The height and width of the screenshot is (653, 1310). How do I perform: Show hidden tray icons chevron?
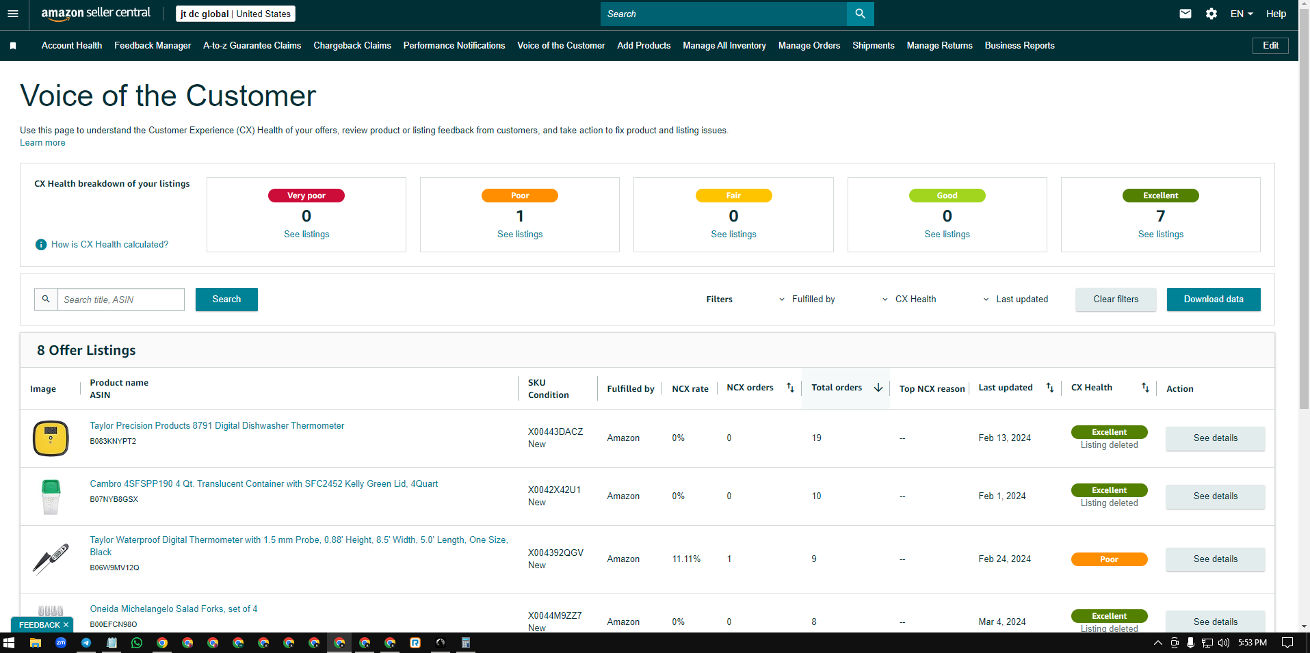point(1158,643)
